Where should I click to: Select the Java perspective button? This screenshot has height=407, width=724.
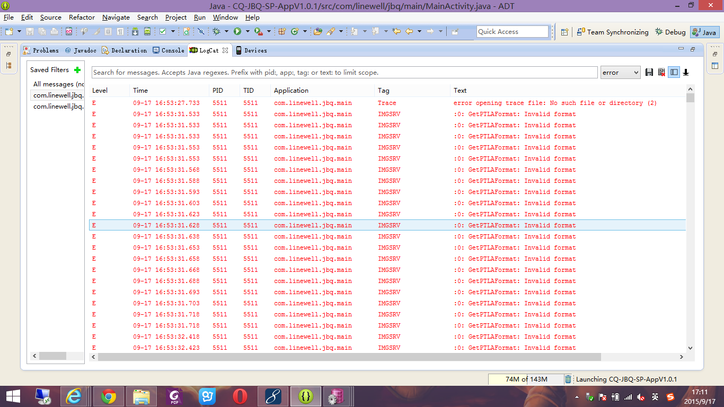click(x=705, y=32)
